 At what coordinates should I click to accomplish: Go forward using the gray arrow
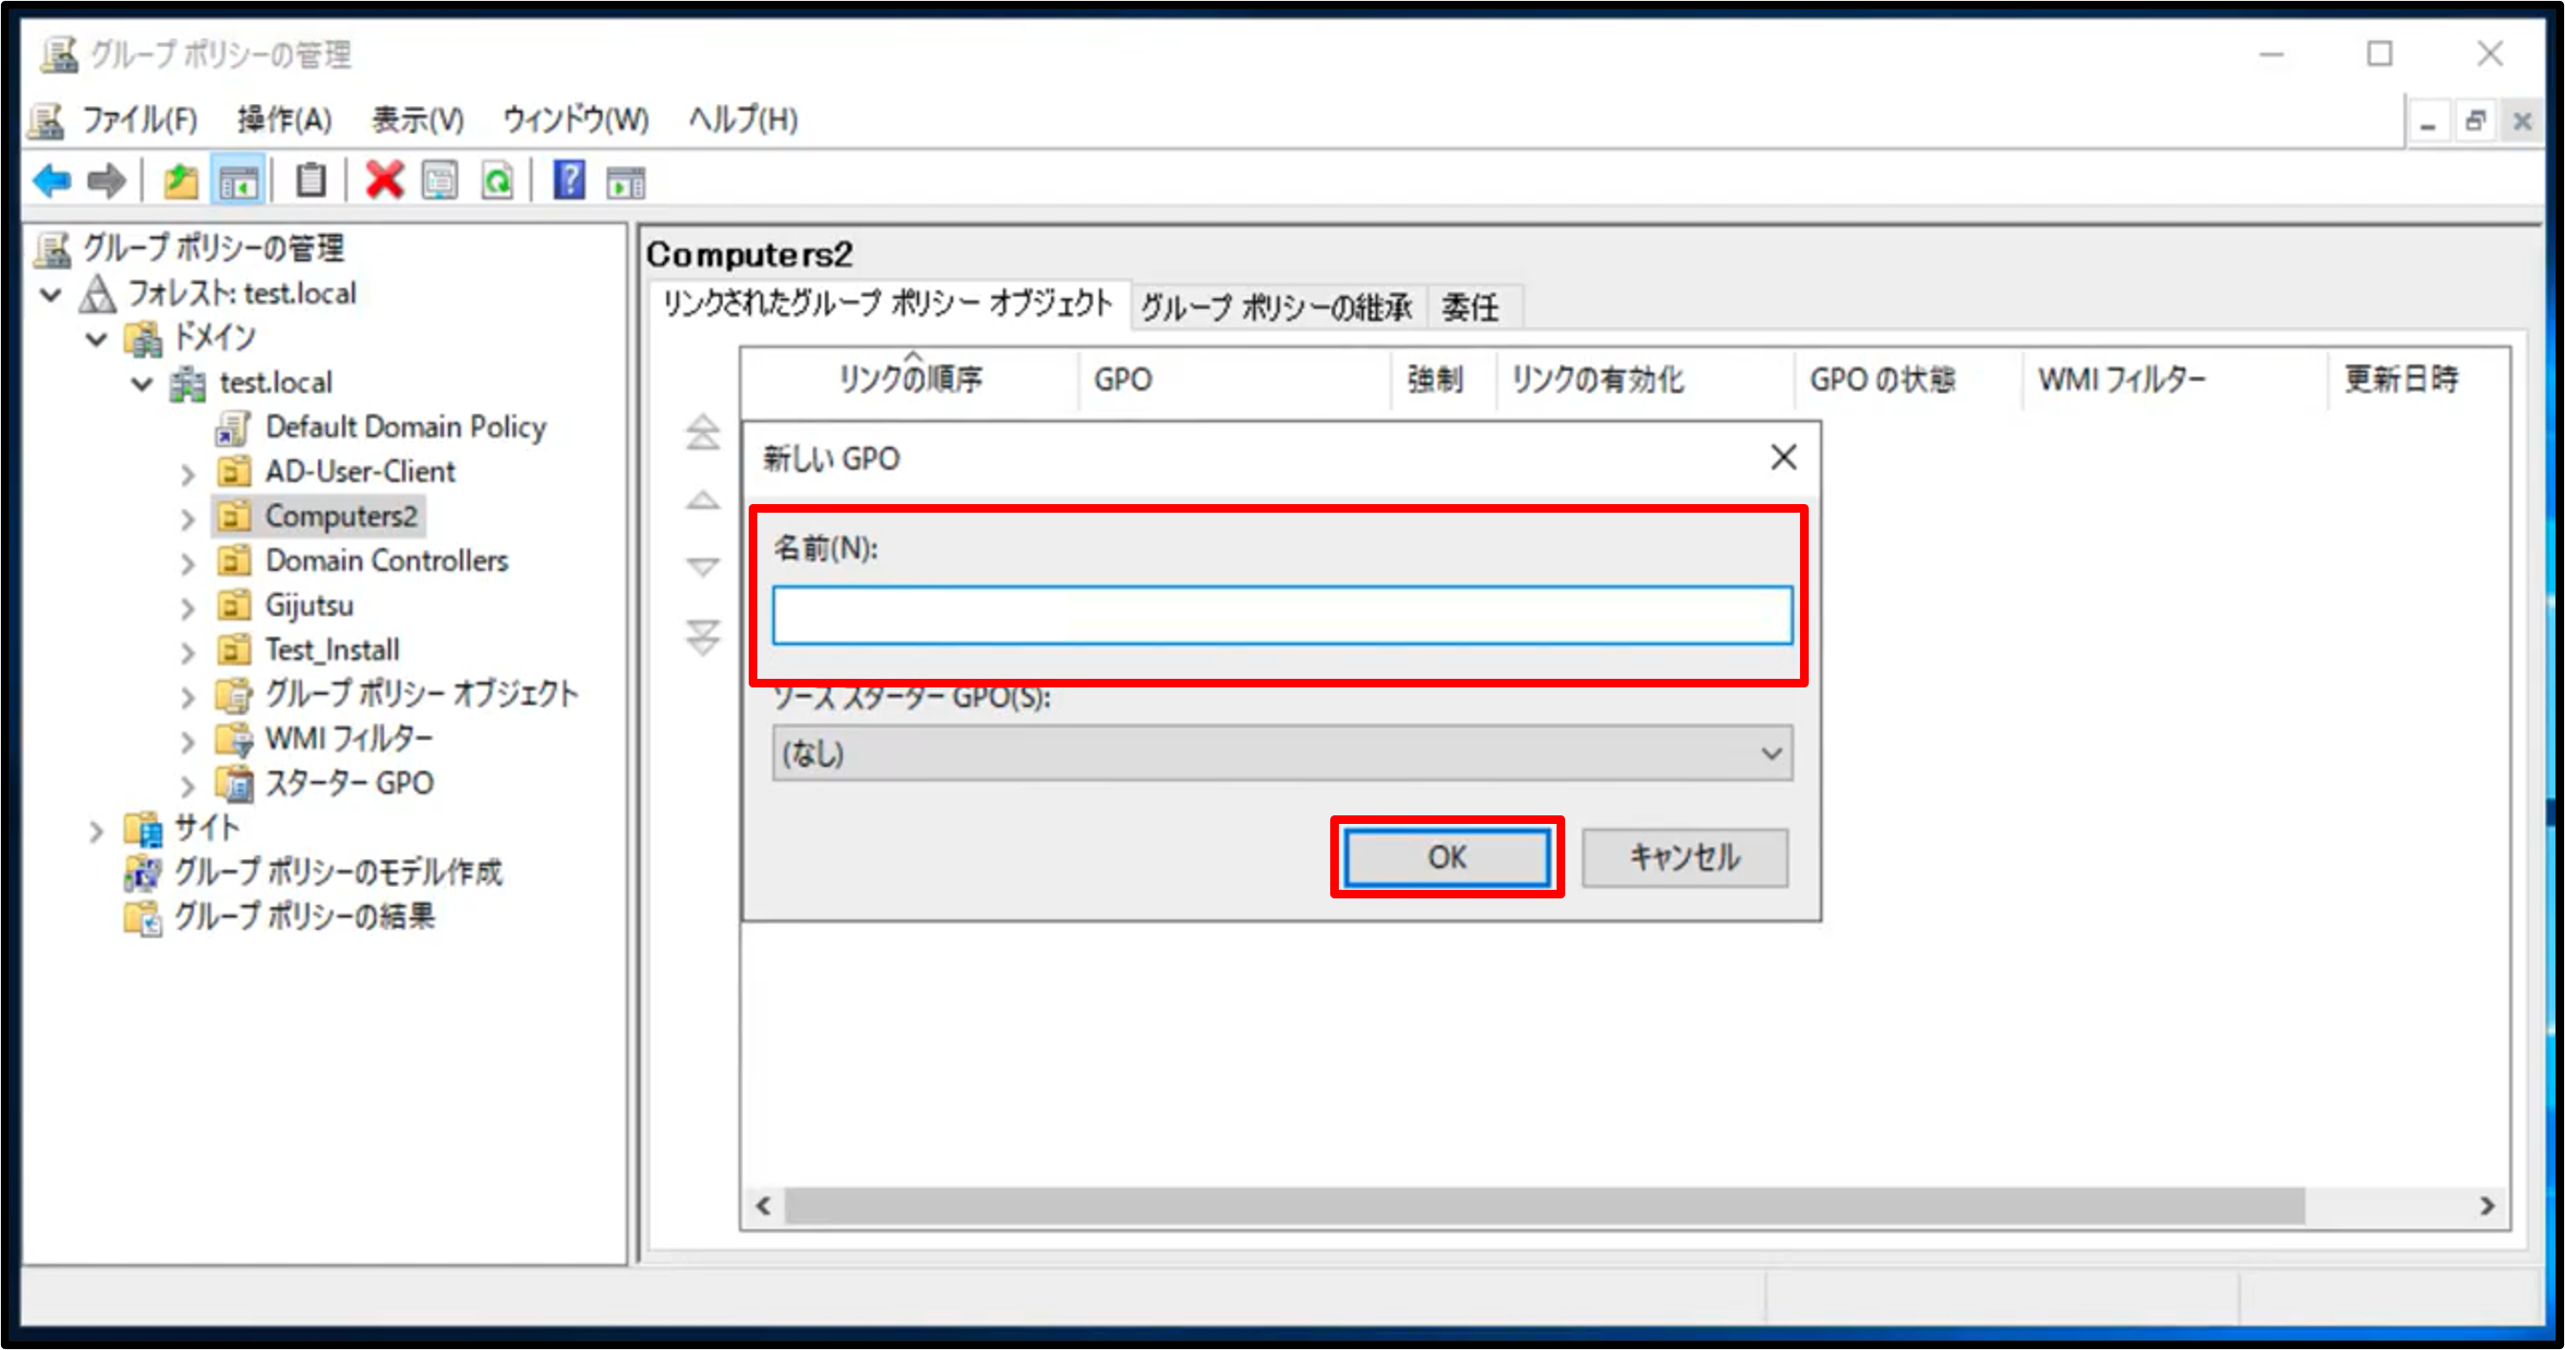(106, 181)
